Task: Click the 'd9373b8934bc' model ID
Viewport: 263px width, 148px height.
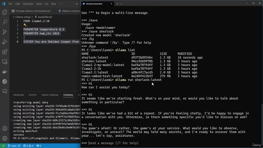Action: [142, 58]
